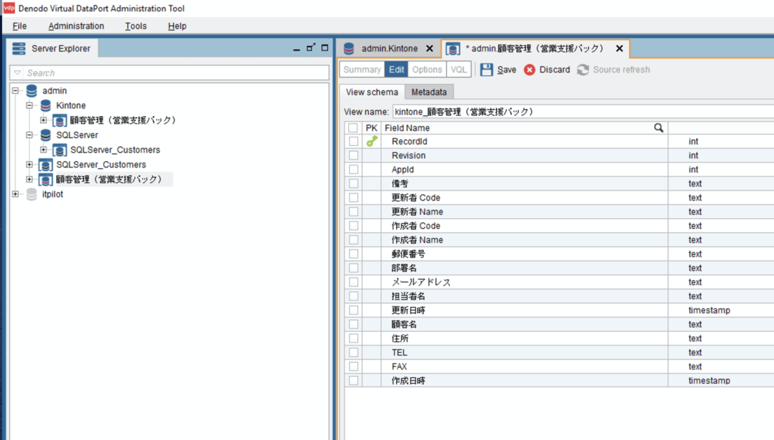
Task: Click the field name search magnifier icon
Action: [659, 128]
